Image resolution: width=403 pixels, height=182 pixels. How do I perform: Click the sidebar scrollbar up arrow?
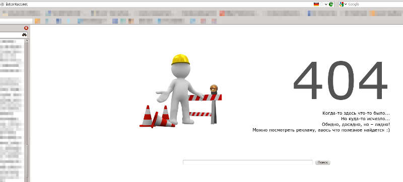coord(27,41)
